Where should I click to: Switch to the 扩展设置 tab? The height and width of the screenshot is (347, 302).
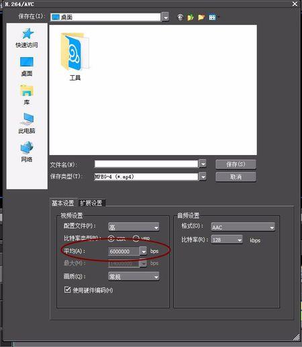coord(91,203)
